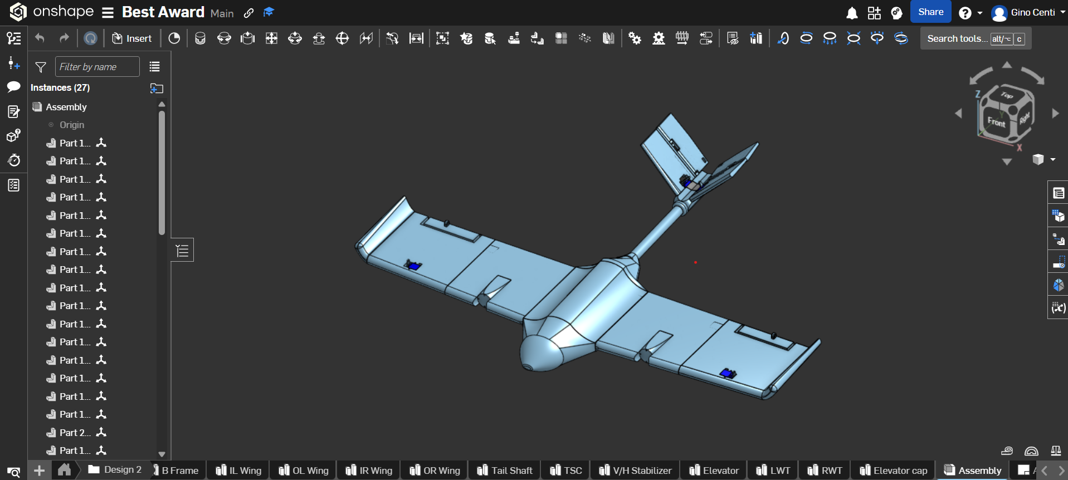Screen dimensions: 1068x480
Task: Select the Origin tree item
Action: (x=72, y=125)
